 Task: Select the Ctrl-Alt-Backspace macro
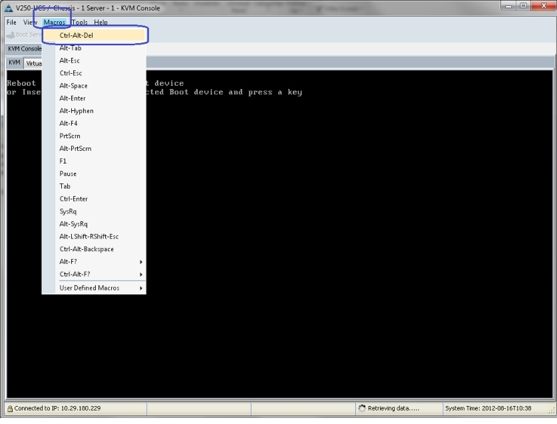coord(94,249)
